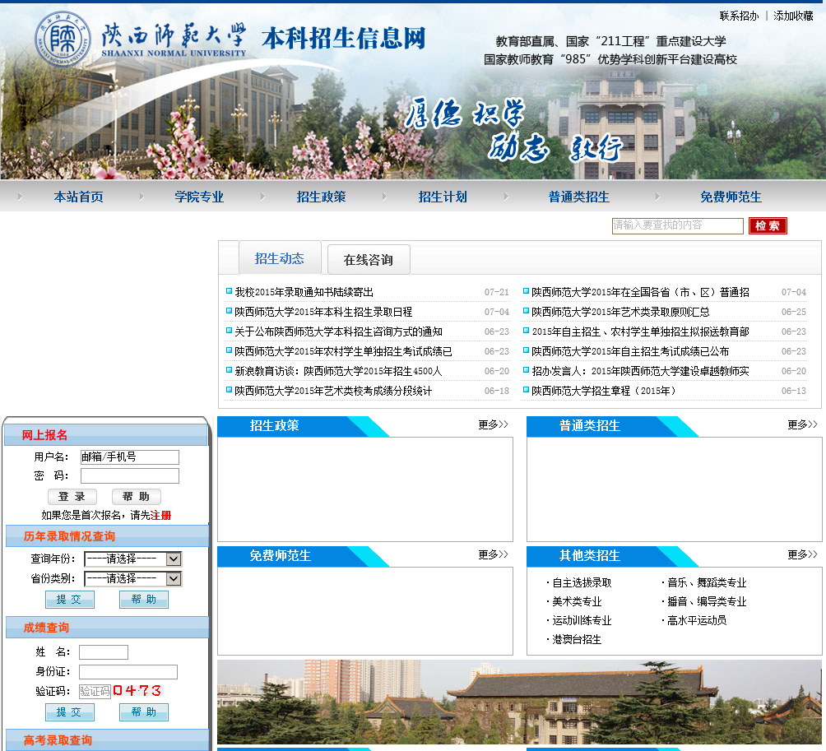Open the 招生政策 navigation menu item
This screenshot has width=826, height=751.
click(322, 197)
